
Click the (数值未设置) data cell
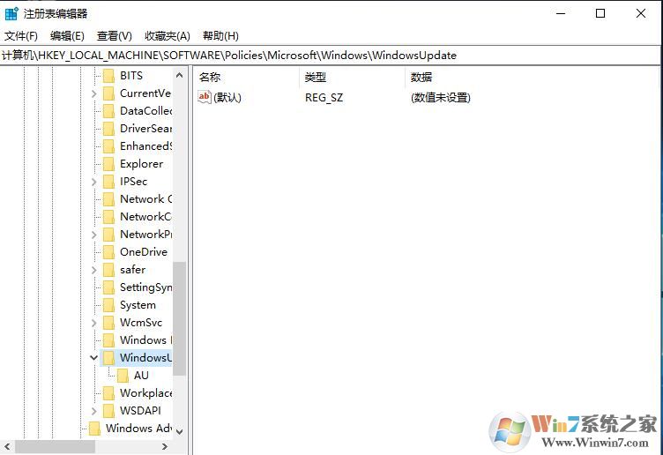tap(441, 98)
